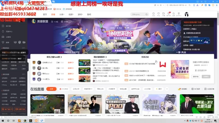The image size is (219, 123).
Task: Click the browser lightning speed-mode icon
Action: click(158, 5)
